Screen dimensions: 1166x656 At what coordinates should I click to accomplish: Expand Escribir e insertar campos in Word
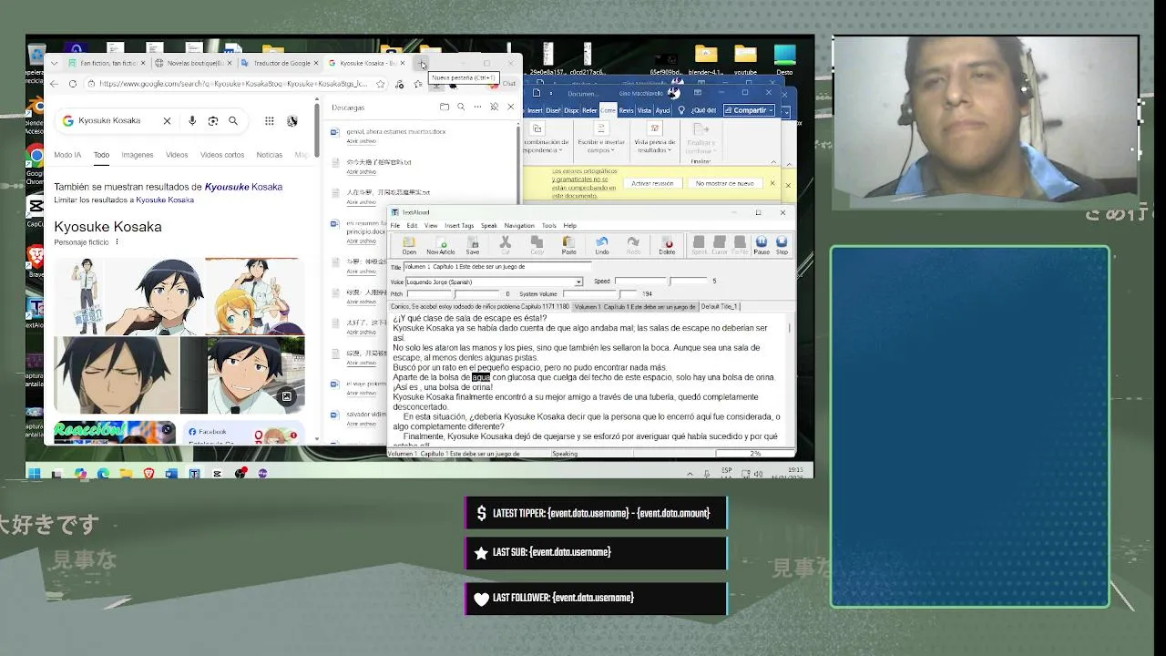(x=600, y=139)
